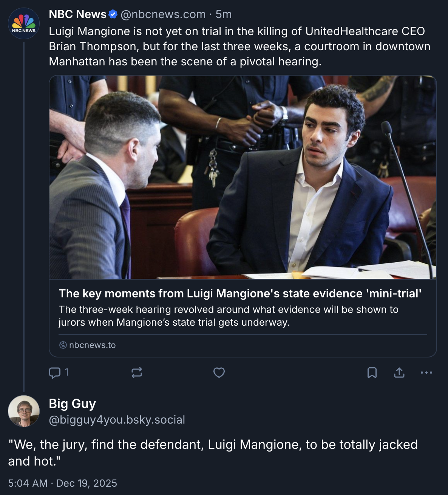Bookmark the NBC News post
Viewport: 448px width, 495px height.
click(x=372, y=373)
